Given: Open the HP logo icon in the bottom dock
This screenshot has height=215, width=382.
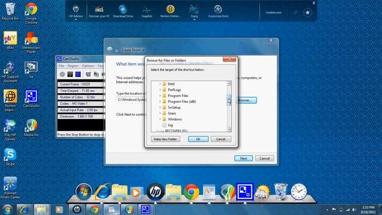Looking at the screenshot, I should [155, 192].
